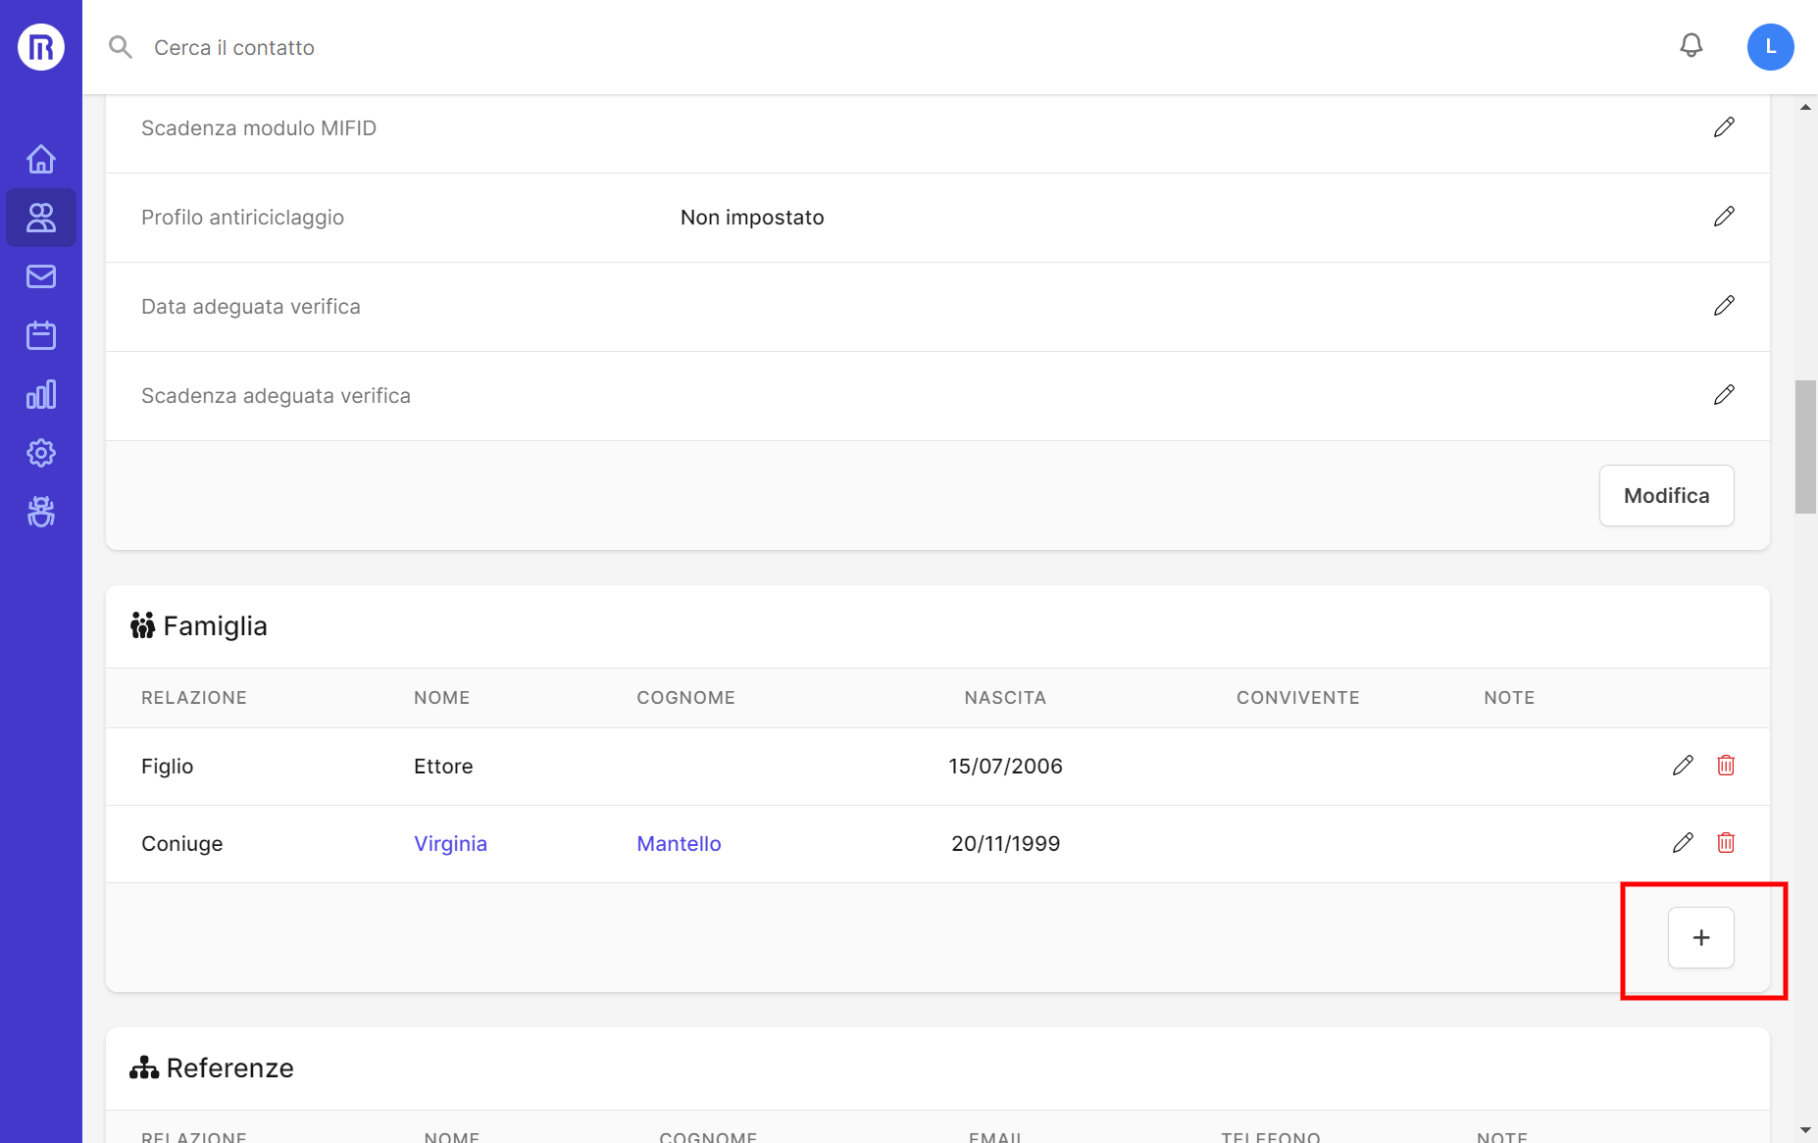
Task: Click the page vertical scrollbar thumb
Action: click(x=1805, y=446)
